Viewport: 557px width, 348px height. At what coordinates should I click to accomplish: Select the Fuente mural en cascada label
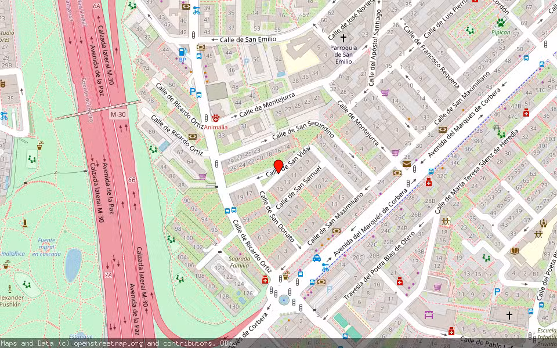tap(46, 247)
